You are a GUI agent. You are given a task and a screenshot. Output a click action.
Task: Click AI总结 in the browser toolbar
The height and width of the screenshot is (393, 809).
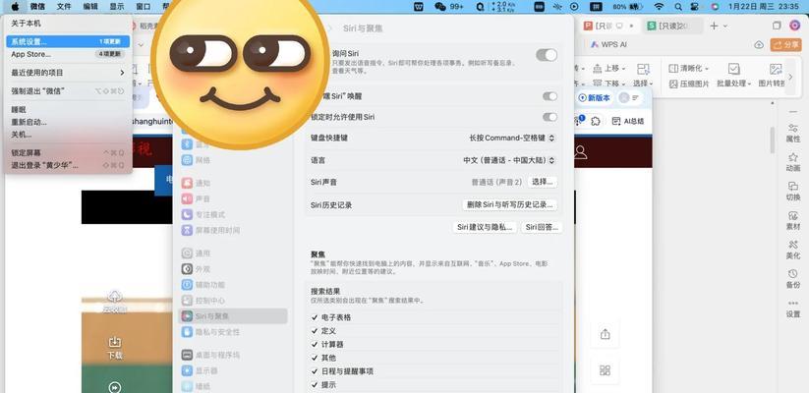pyautogui.click(x=628, y=121)
